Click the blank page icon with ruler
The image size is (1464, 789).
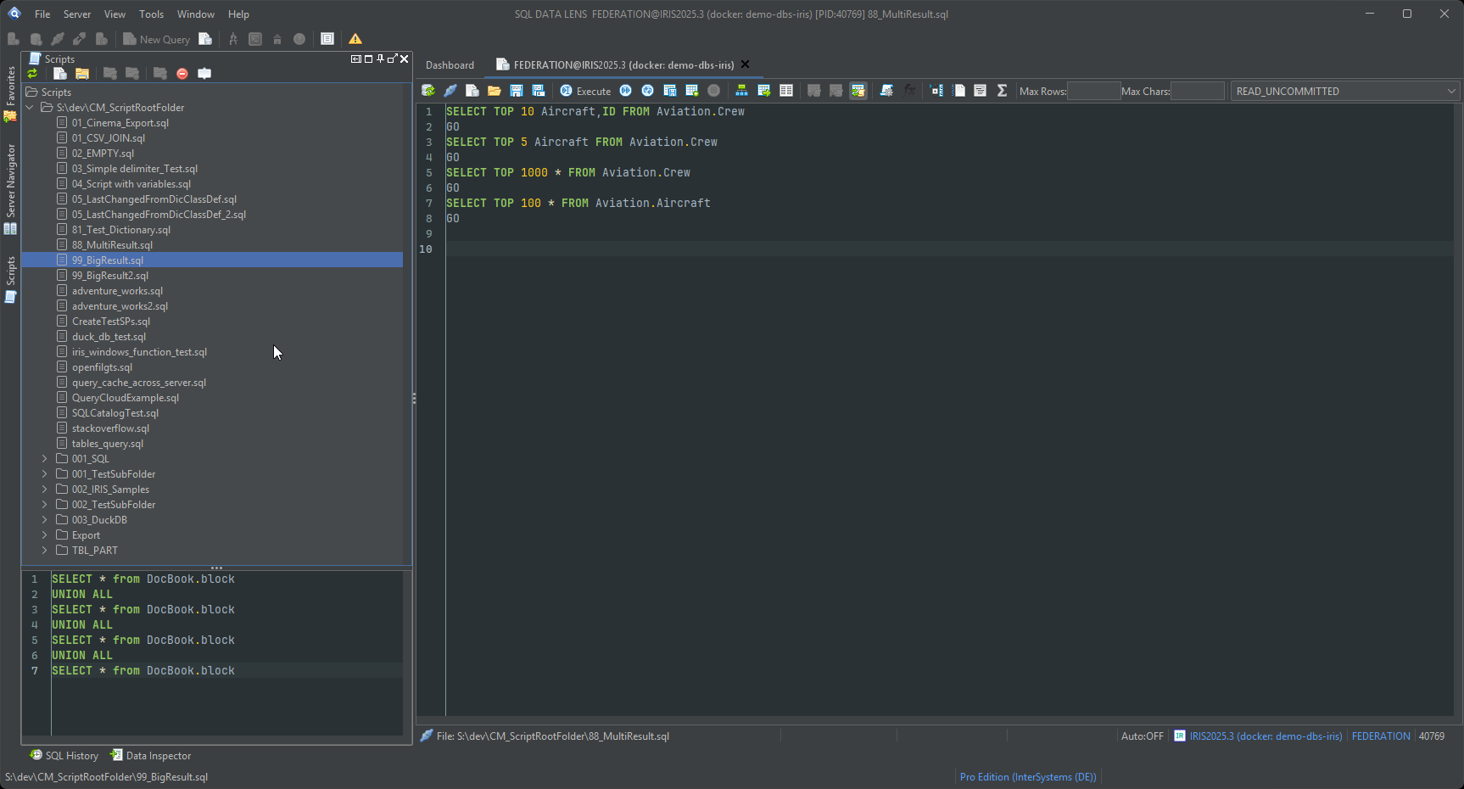point(958,91)
